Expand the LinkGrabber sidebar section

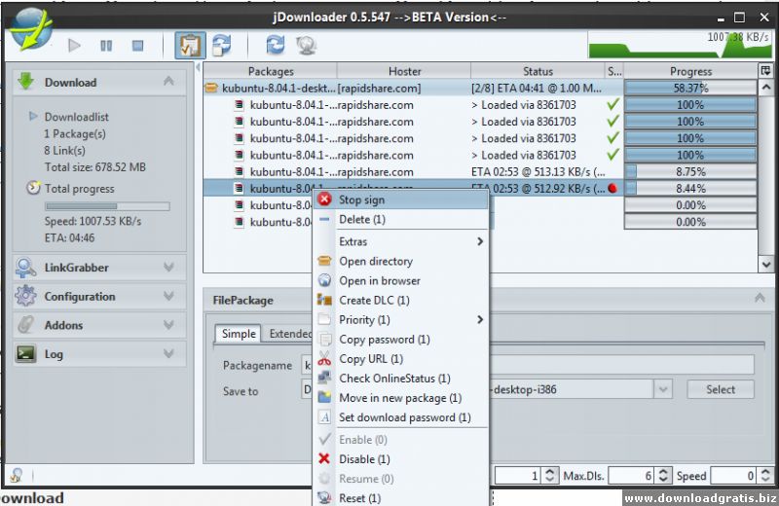coord(168,268)
